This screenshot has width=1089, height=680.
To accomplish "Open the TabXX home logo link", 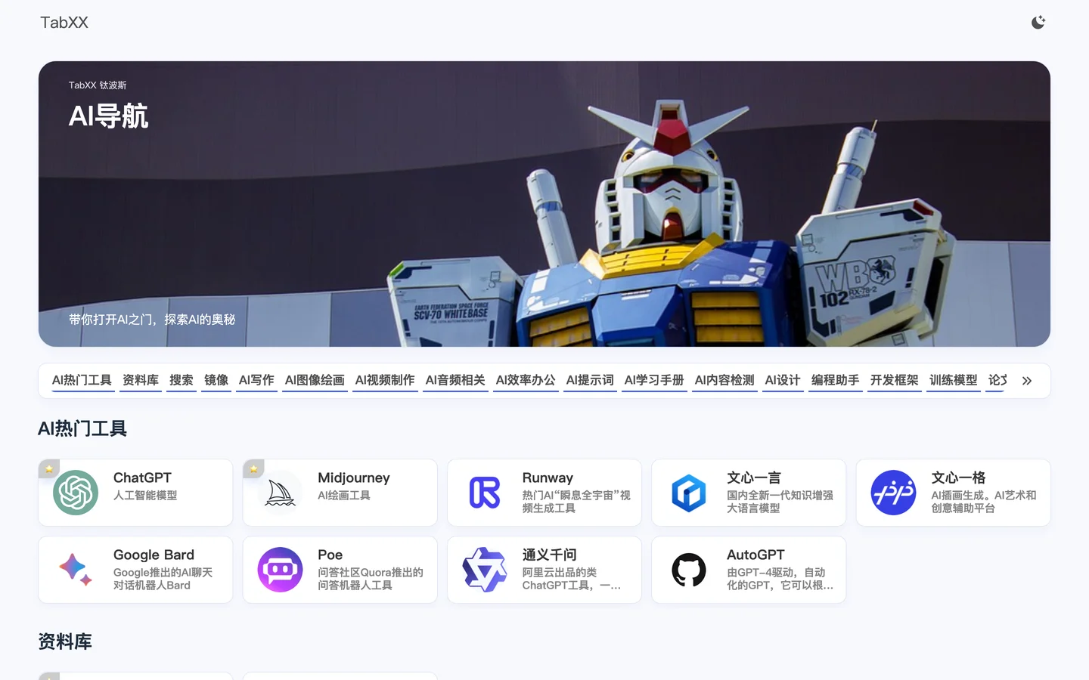I will [64, 23].
